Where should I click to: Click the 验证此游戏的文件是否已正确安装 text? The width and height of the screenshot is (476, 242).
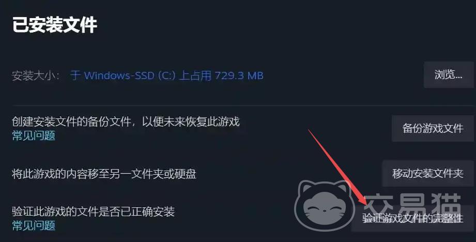[93, 211]
